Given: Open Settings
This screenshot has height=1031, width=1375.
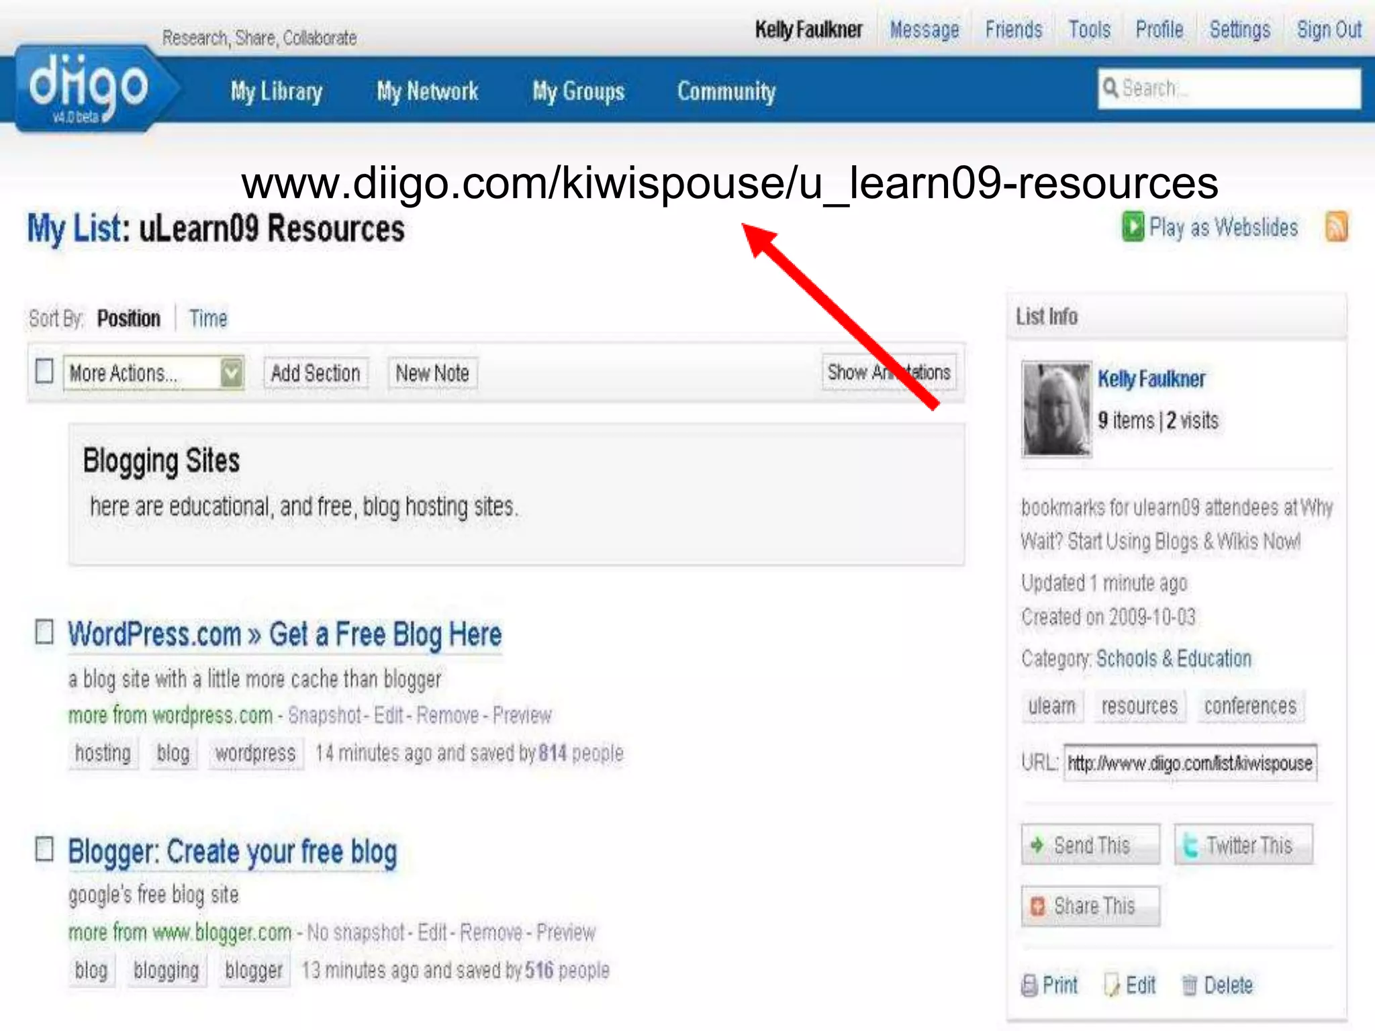Looking at the screenshot, I should click(x=1240, y=30).
